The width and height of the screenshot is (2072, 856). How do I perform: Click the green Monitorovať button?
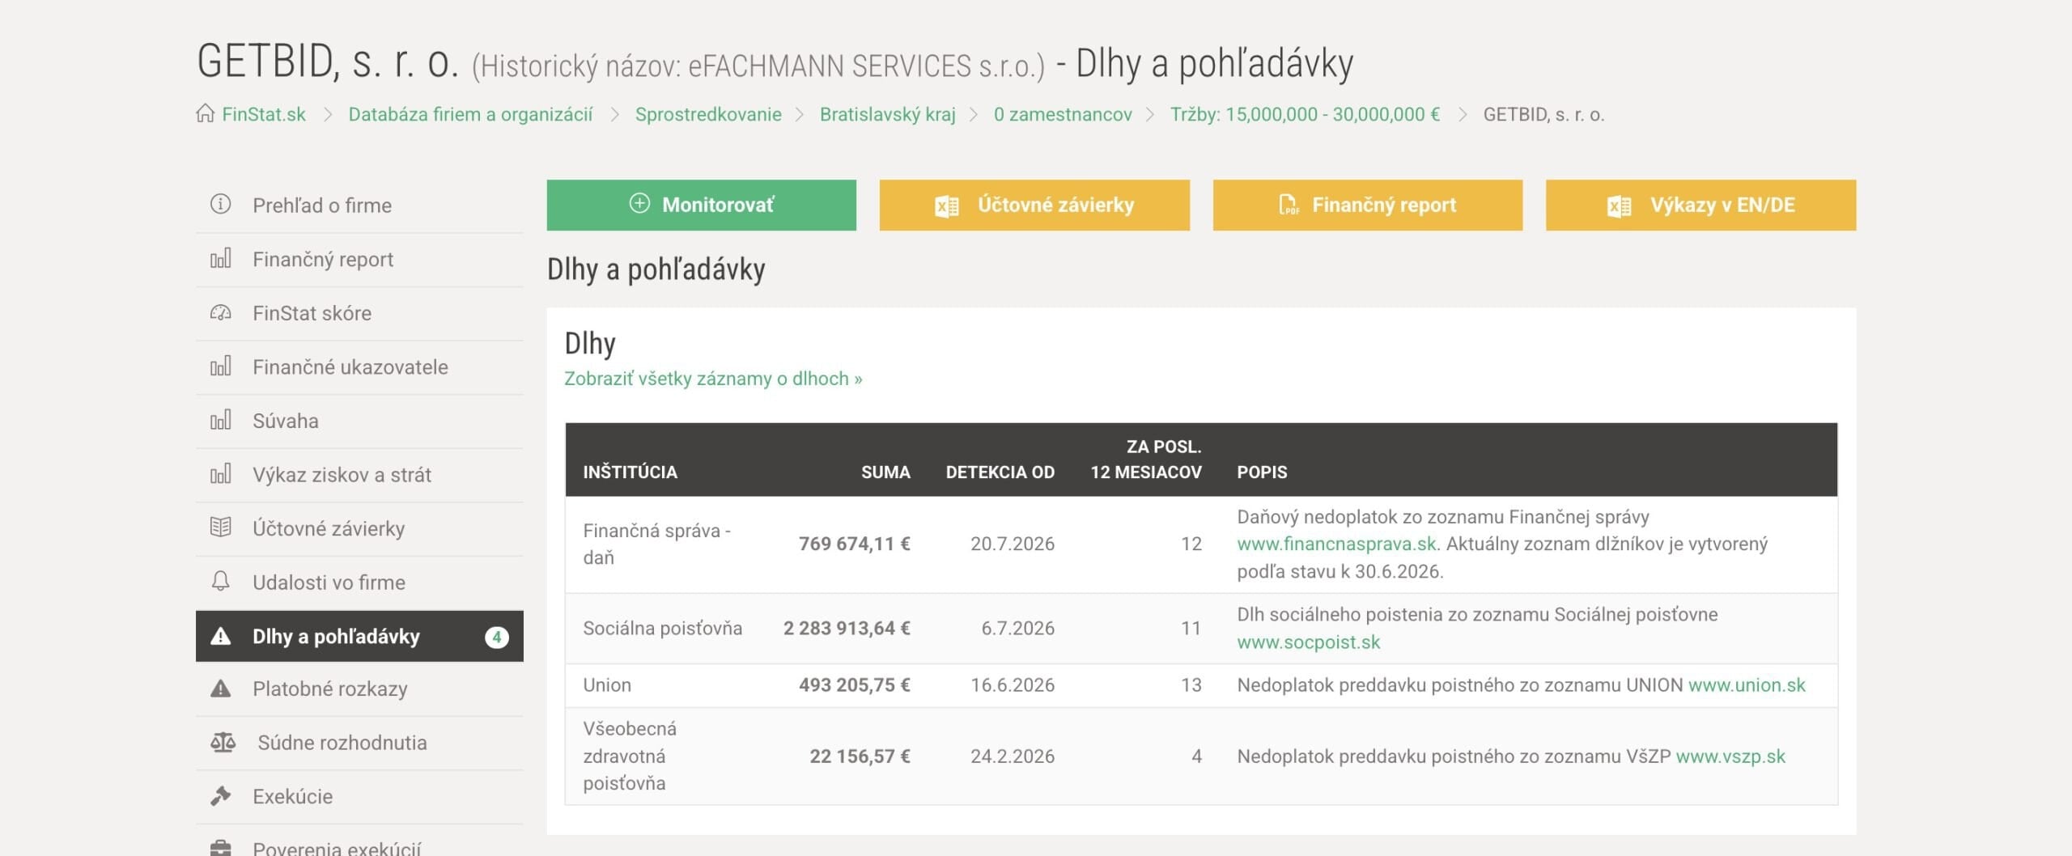point(701,205)
